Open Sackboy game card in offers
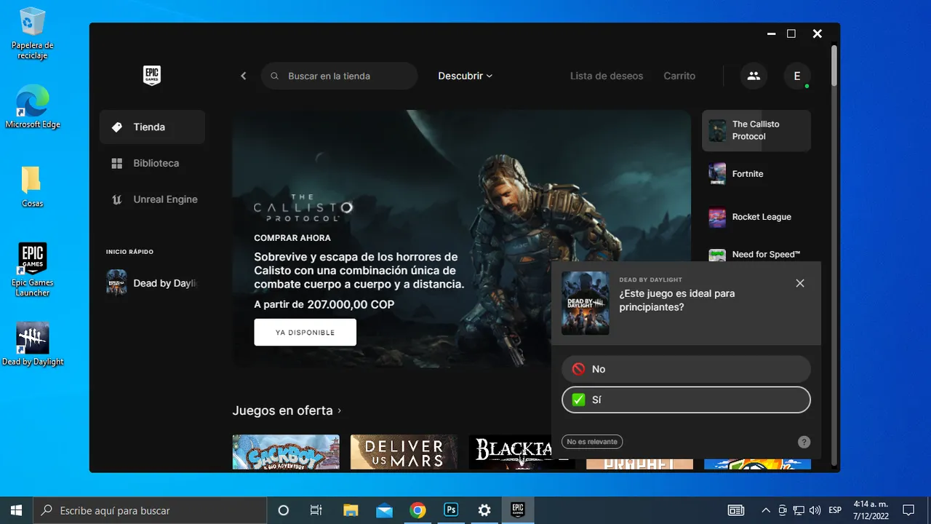The height and width of the screenshot is (524, 931). [286, 452]
